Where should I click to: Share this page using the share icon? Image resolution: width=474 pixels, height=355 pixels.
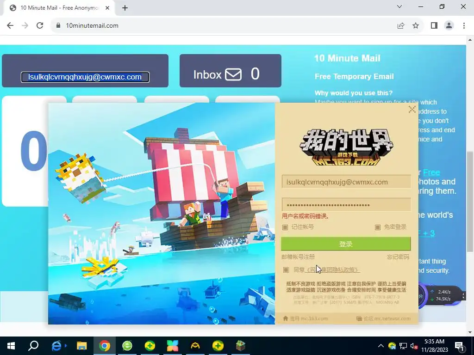click(401, 26)
